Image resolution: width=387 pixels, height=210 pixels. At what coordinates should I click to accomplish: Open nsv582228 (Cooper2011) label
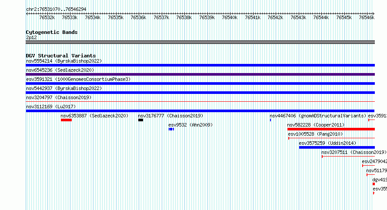(x=316, y=125)
